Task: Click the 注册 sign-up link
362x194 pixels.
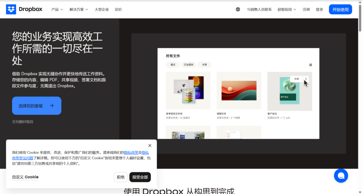Action: tap(306, 10)
